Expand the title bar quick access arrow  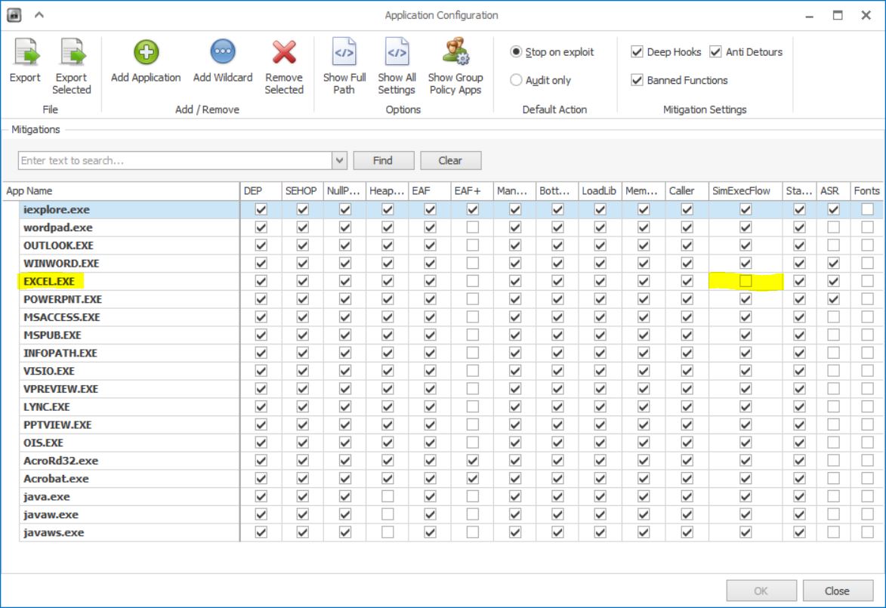click(x=39, y=15)
